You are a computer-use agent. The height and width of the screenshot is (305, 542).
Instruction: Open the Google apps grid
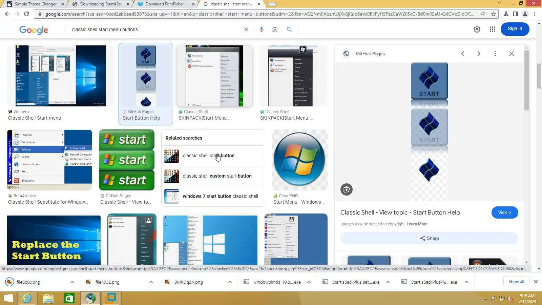pyautogui.click(x=493, y=29)
